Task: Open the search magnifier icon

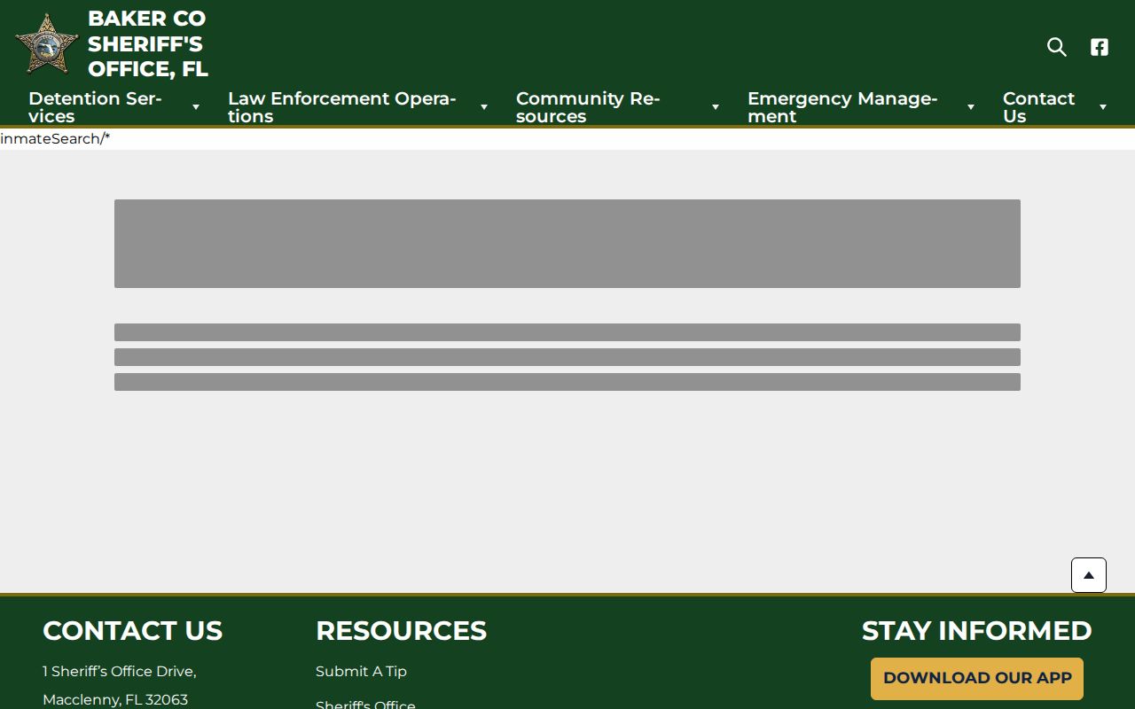Action: 1056,47
